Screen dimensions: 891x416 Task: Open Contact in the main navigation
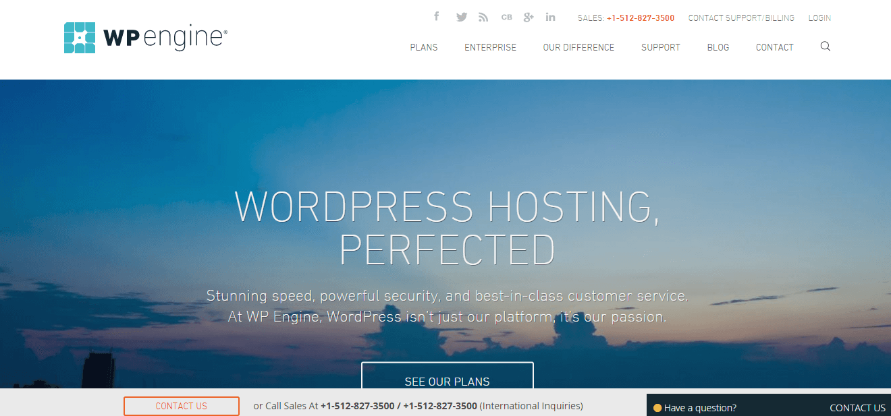pos(775,47)
